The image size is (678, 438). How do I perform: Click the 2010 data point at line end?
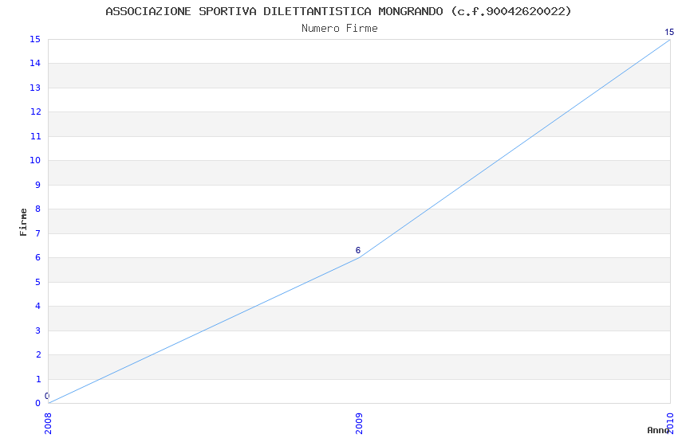670,40
